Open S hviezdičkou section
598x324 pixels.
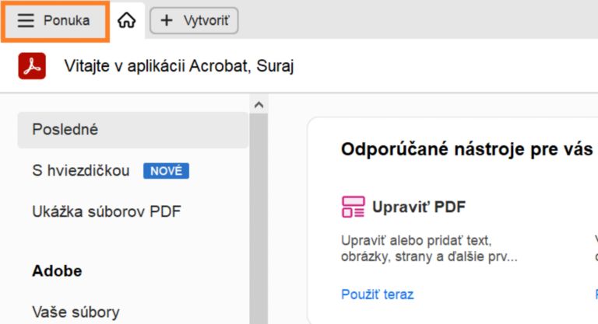[x=81, y=171]
